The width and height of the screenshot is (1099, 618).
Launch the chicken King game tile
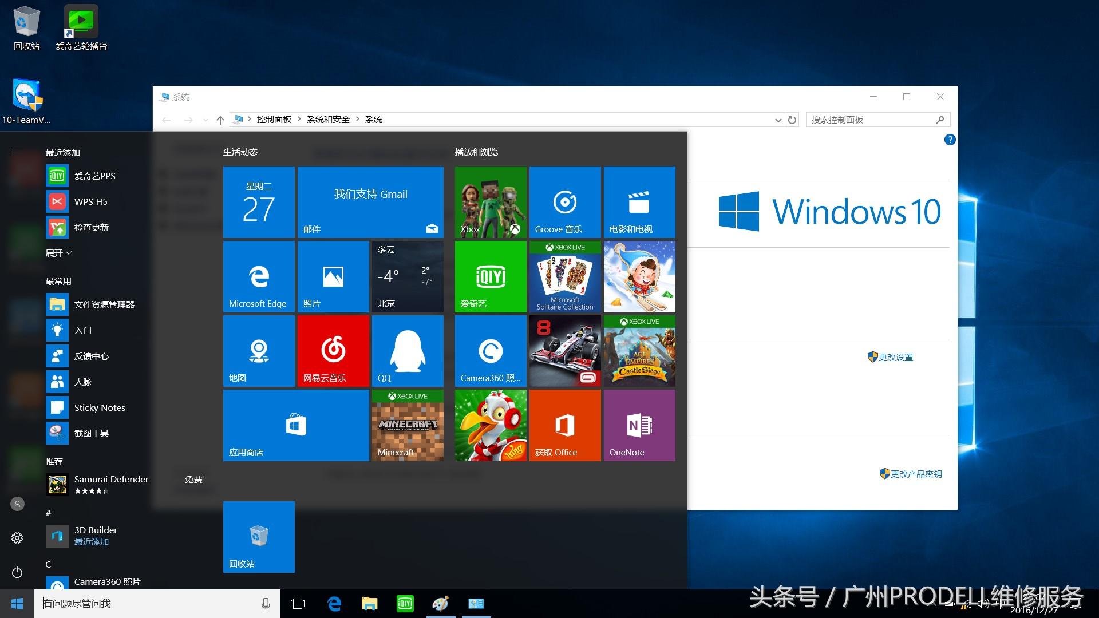[491, 425]
